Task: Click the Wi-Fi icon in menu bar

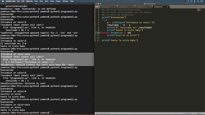Action: (x=192, y=1)
